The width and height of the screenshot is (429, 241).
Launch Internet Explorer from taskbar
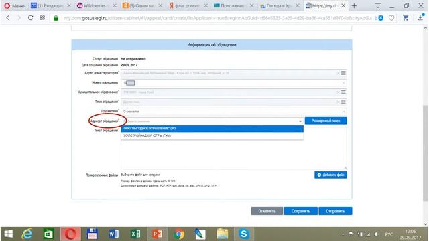pos(27,234)
